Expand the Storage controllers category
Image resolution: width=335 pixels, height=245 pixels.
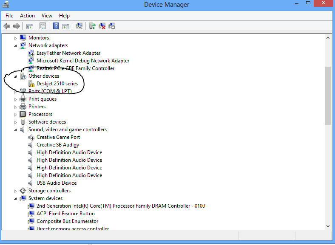(x=16, y=191)
